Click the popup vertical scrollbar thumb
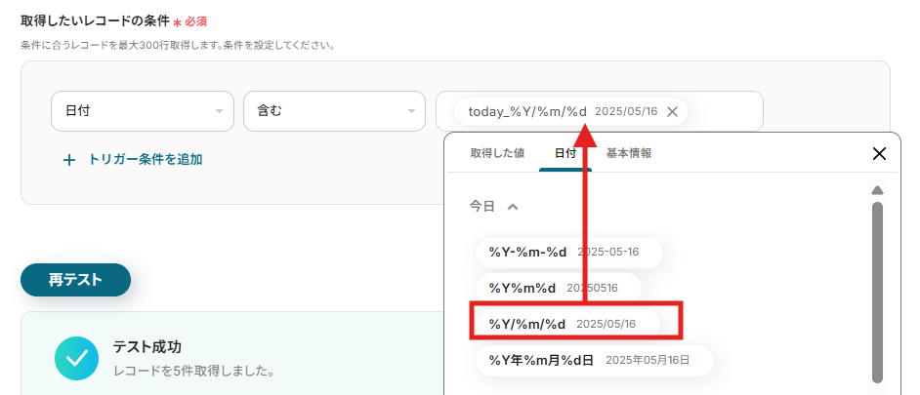The height and width of the screenshot is (395, 920). click(877, 293)
